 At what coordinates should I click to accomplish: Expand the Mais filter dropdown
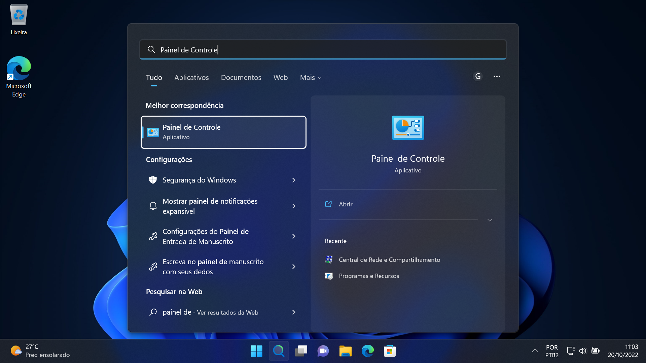click(x=311, y=78)
